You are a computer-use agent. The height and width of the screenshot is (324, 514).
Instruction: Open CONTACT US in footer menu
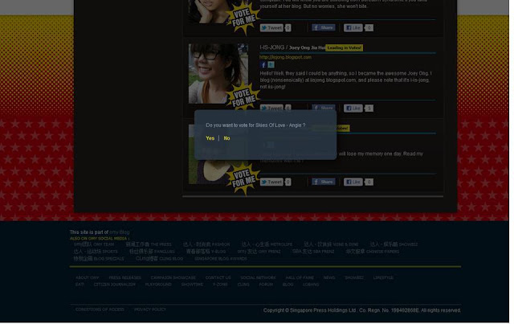coord(218,277)
